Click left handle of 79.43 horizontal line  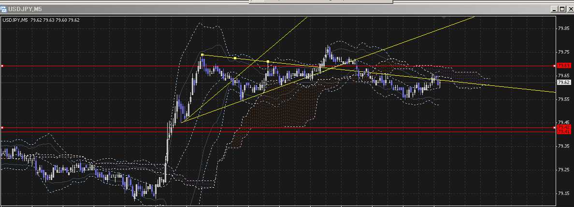(2, 128)
